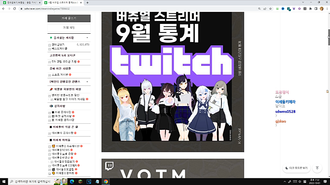This screenshot has height=185, width=330.
Task: Open the Extensions puzzle piece menu
Action: [311, 9]
